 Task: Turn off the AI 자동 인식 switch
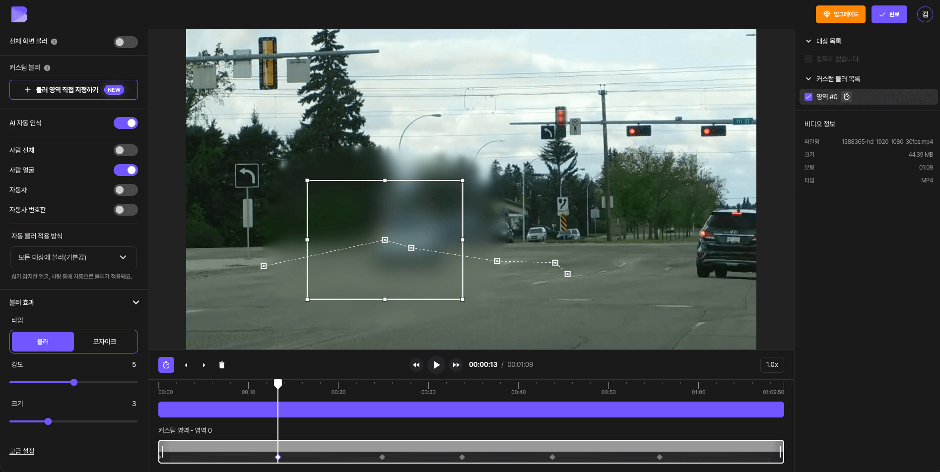[126, 123]
